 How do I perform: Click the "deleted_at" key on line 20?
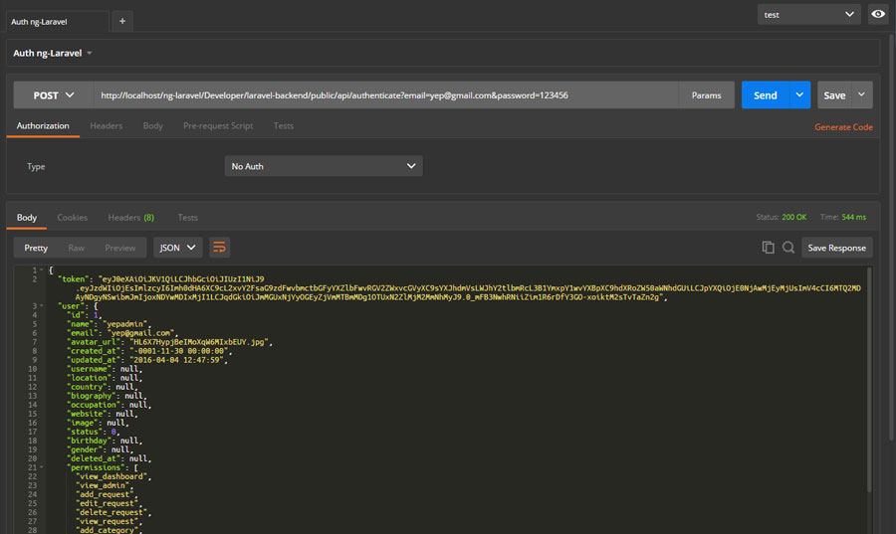(94, 458)
